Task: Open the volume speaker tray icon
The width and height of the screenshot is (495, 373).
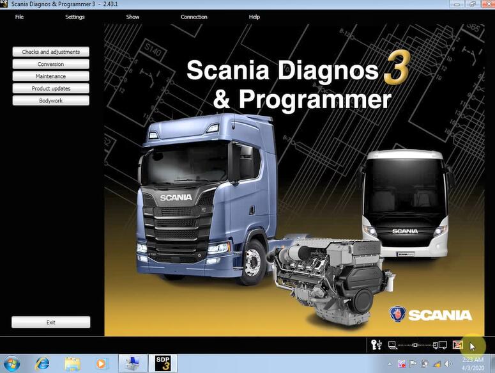Action: click(x=448, y=364)
